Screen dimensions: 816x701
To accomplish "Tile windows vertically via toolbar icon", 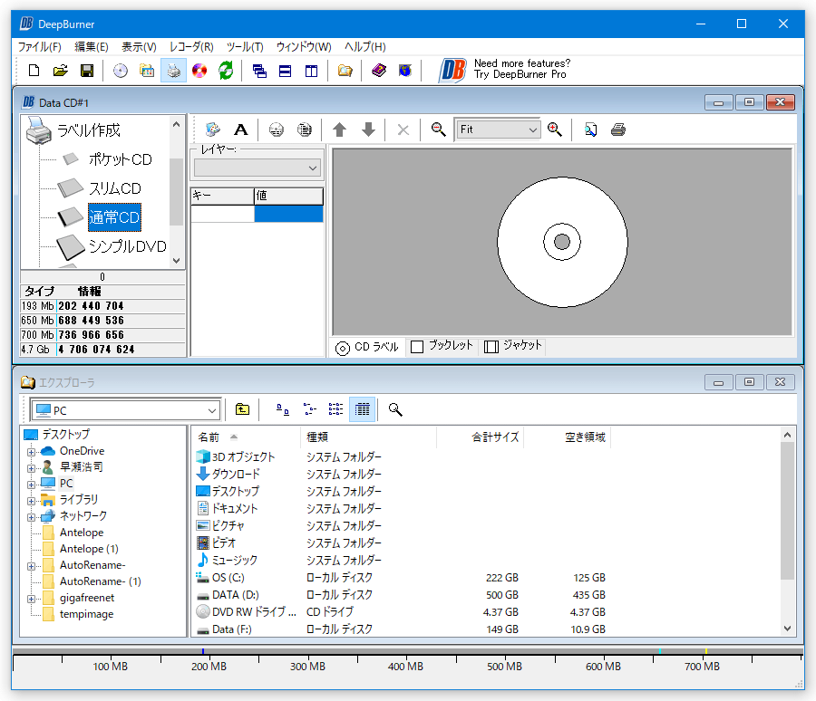I will [311, 71].
